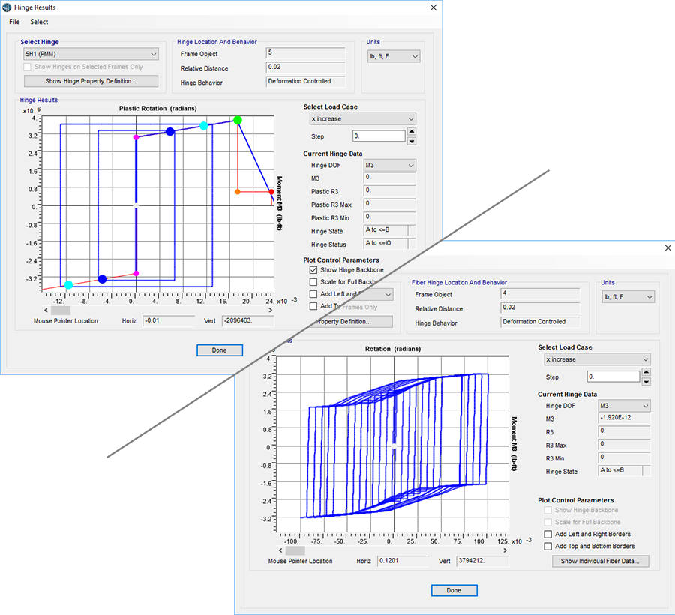Open the lb, ft, F units dropdown in Hinge Results
Screen dimensions: 675x615
(393, 56)
